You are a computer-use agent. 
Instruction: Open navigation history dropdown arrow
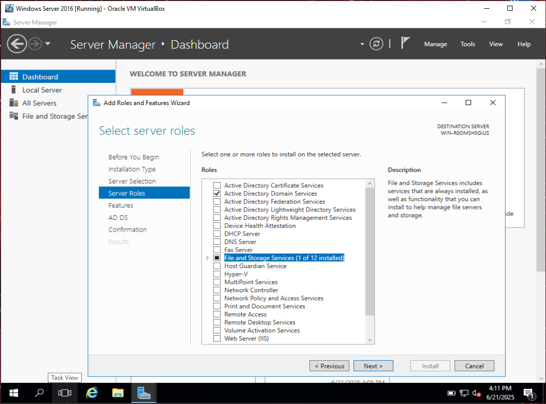(x=48, y=44)
